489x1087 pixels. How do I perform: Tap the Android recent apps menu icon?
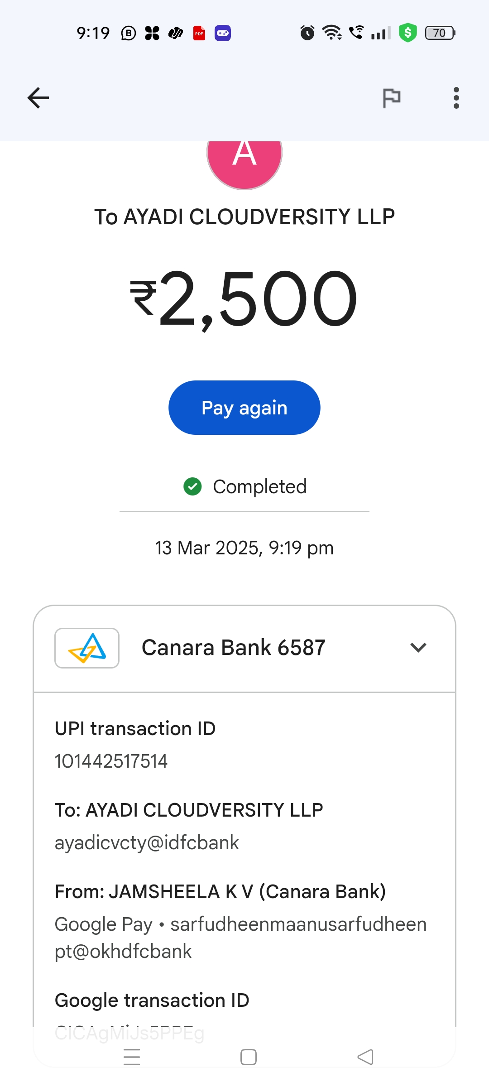(132, 1057)
